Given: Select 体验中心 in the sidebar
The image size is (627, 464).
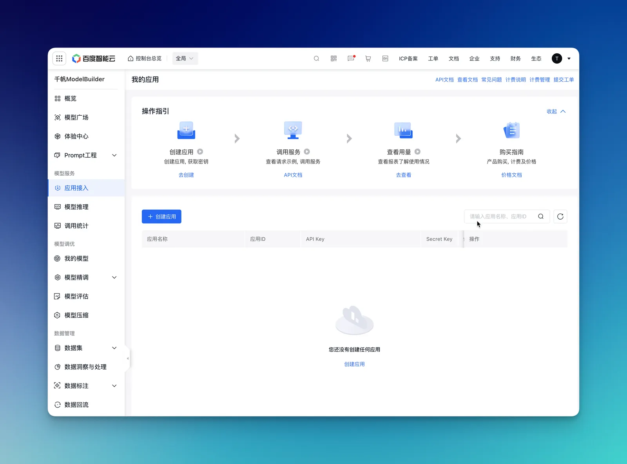Looking at the screenshot, I should coord(86,136).
